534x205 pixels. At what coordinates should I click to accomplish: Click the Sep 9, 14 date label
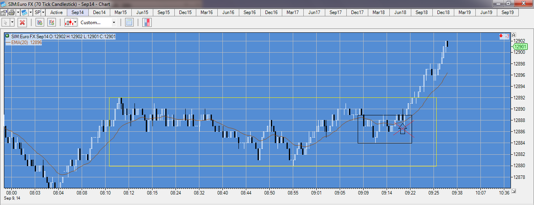[13, 198]
